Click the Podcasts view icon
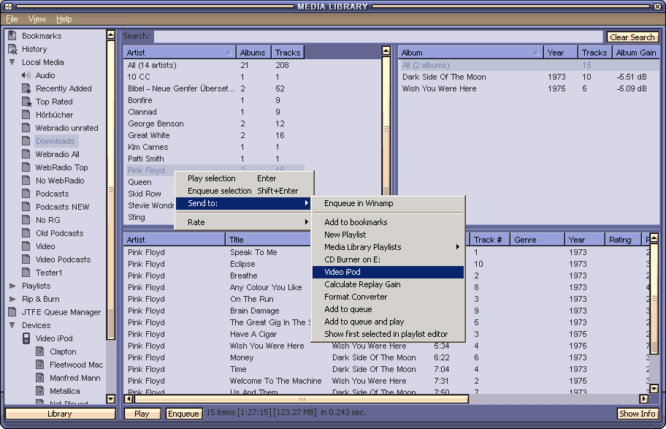666x429 pixels. (26, 194)
